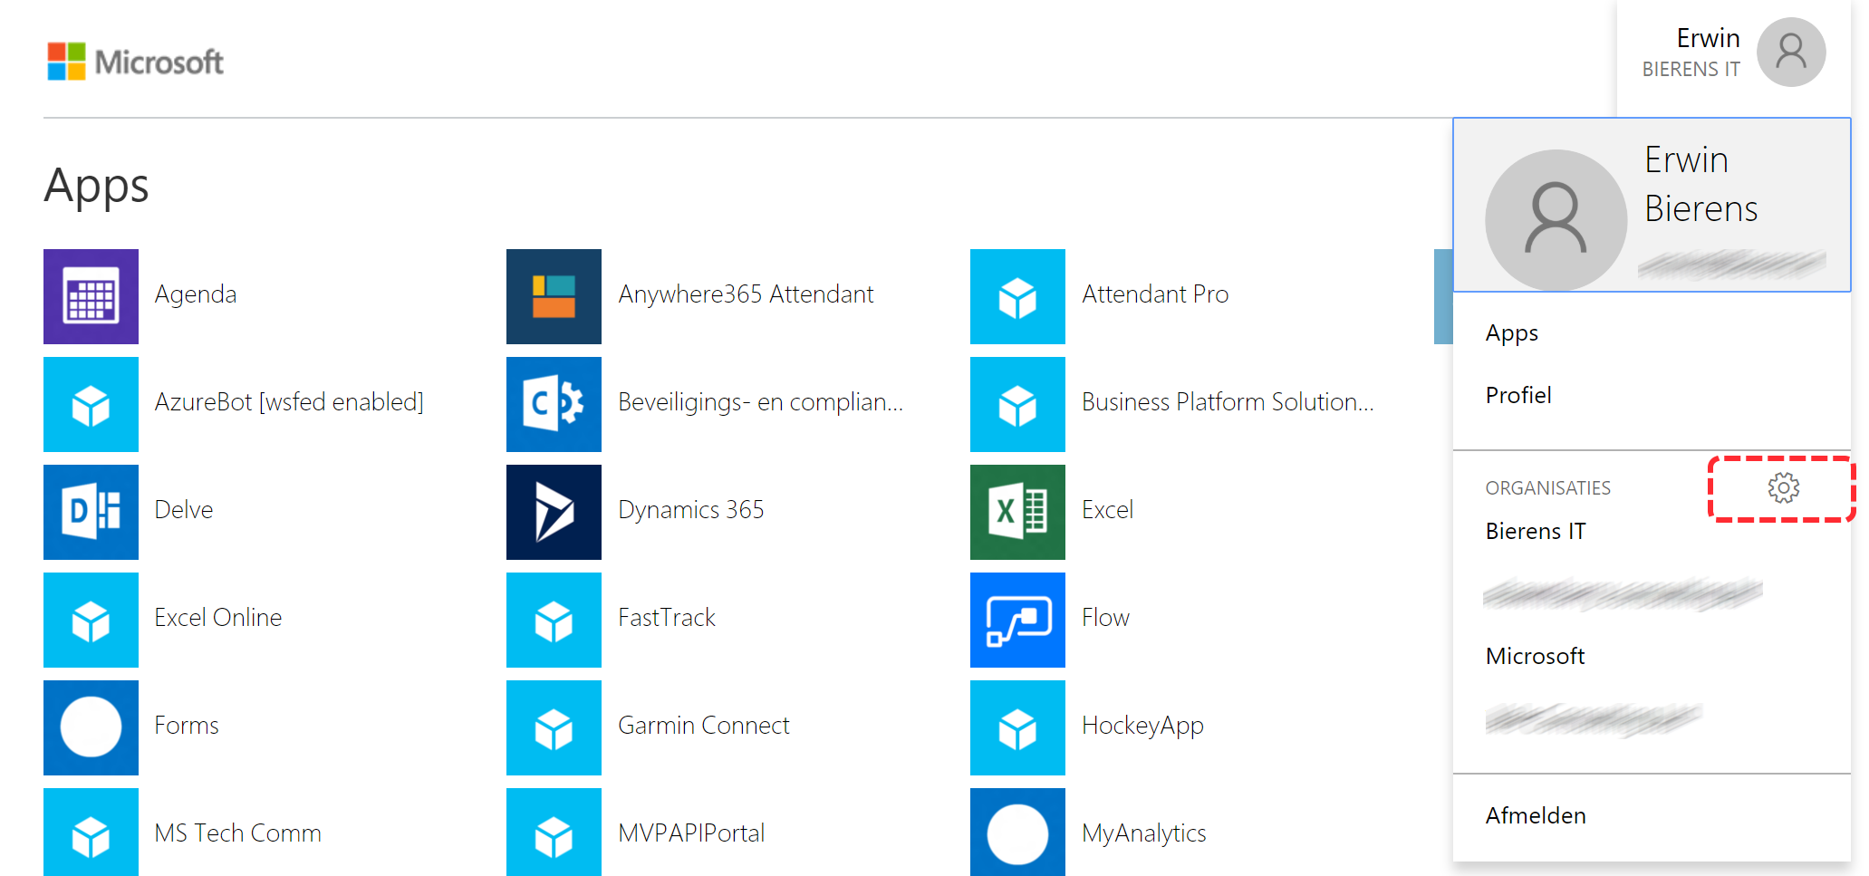Open the MyAnalytics app icon
1869x876 pixels.
(1017, 832)
